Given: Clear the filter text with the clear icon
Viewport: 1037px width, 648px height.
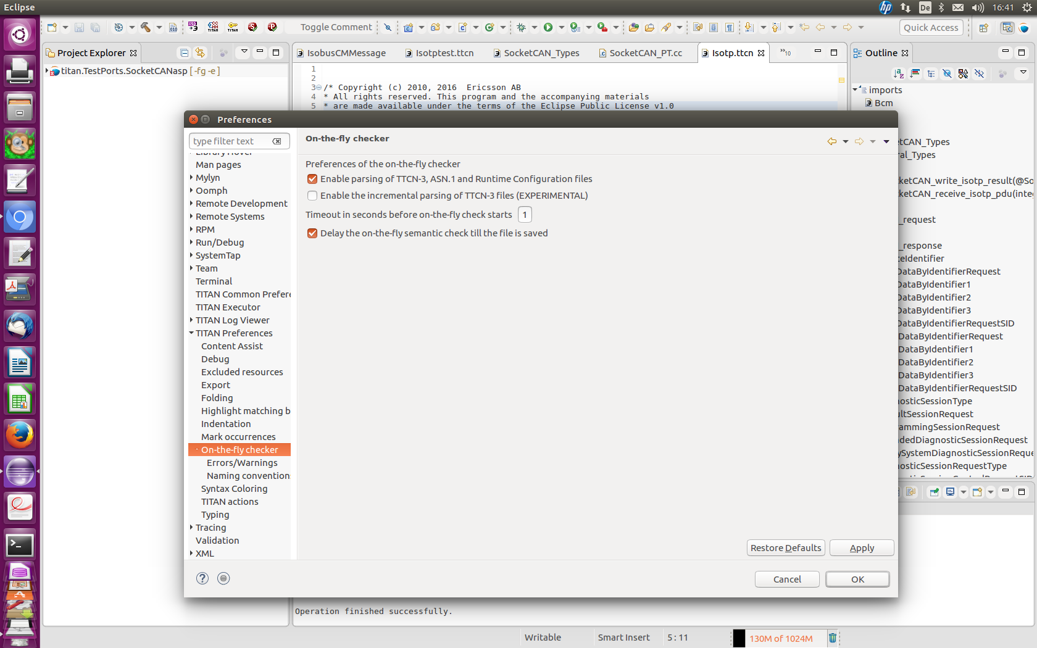Looking at the screenshot, I should point(277,141).
